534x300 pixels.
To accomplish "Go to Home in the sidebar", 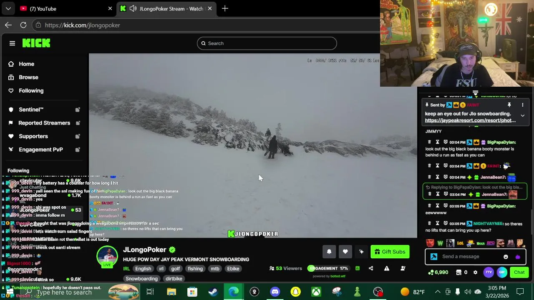I will tap(26, 64).
